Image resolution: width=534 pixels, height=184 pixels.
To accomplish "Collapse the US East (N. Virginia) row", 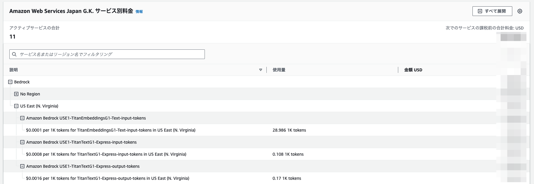I will click(16, 106).
